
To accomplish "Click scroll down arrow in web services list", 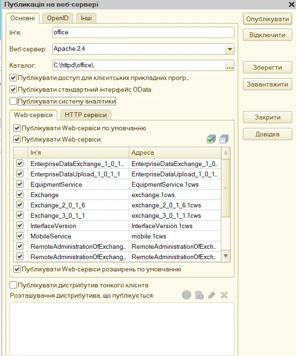I will pos(226,256).
